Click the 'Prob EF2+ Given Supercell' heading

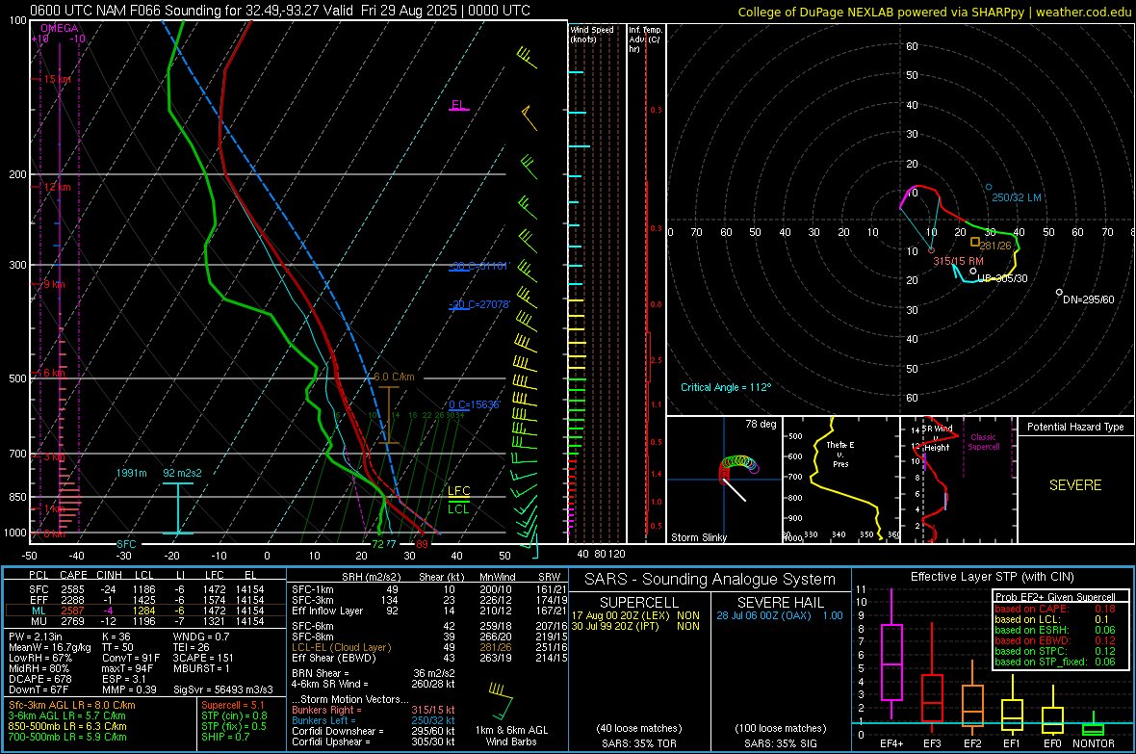click(1055, 597)
